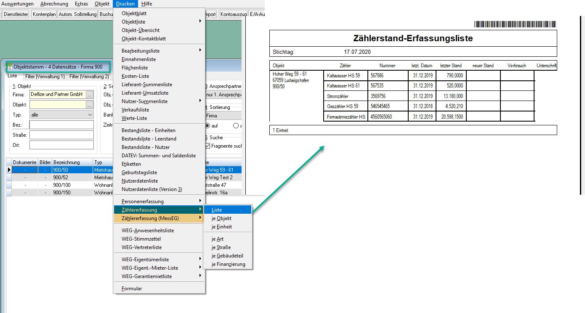Select je Objekt submenu entry

pos(228,218)
